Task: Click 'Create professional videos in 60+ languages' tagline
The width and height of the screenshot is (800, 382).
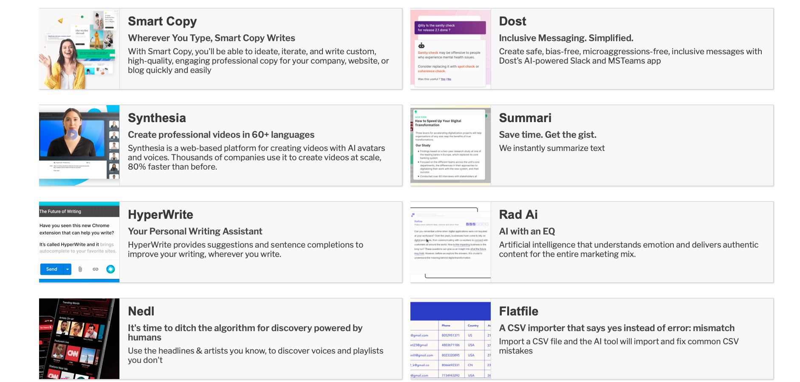Action: [221, 135]
